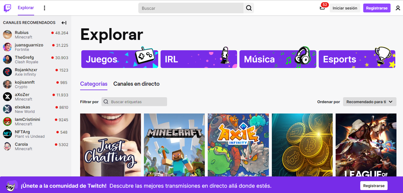The width and height of the screenshot is (403, 193).
Task: Click Carola channel avatar
Action: [x=7, y=146]
